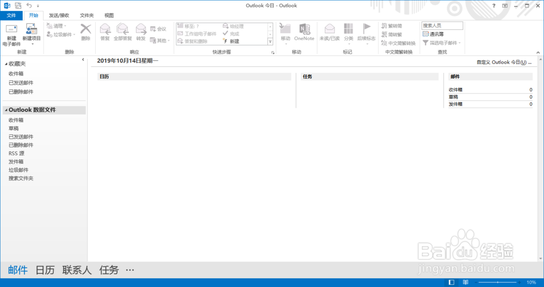Switch to View (视图) tab
The image size is (544, 287).
coord(109,15)
